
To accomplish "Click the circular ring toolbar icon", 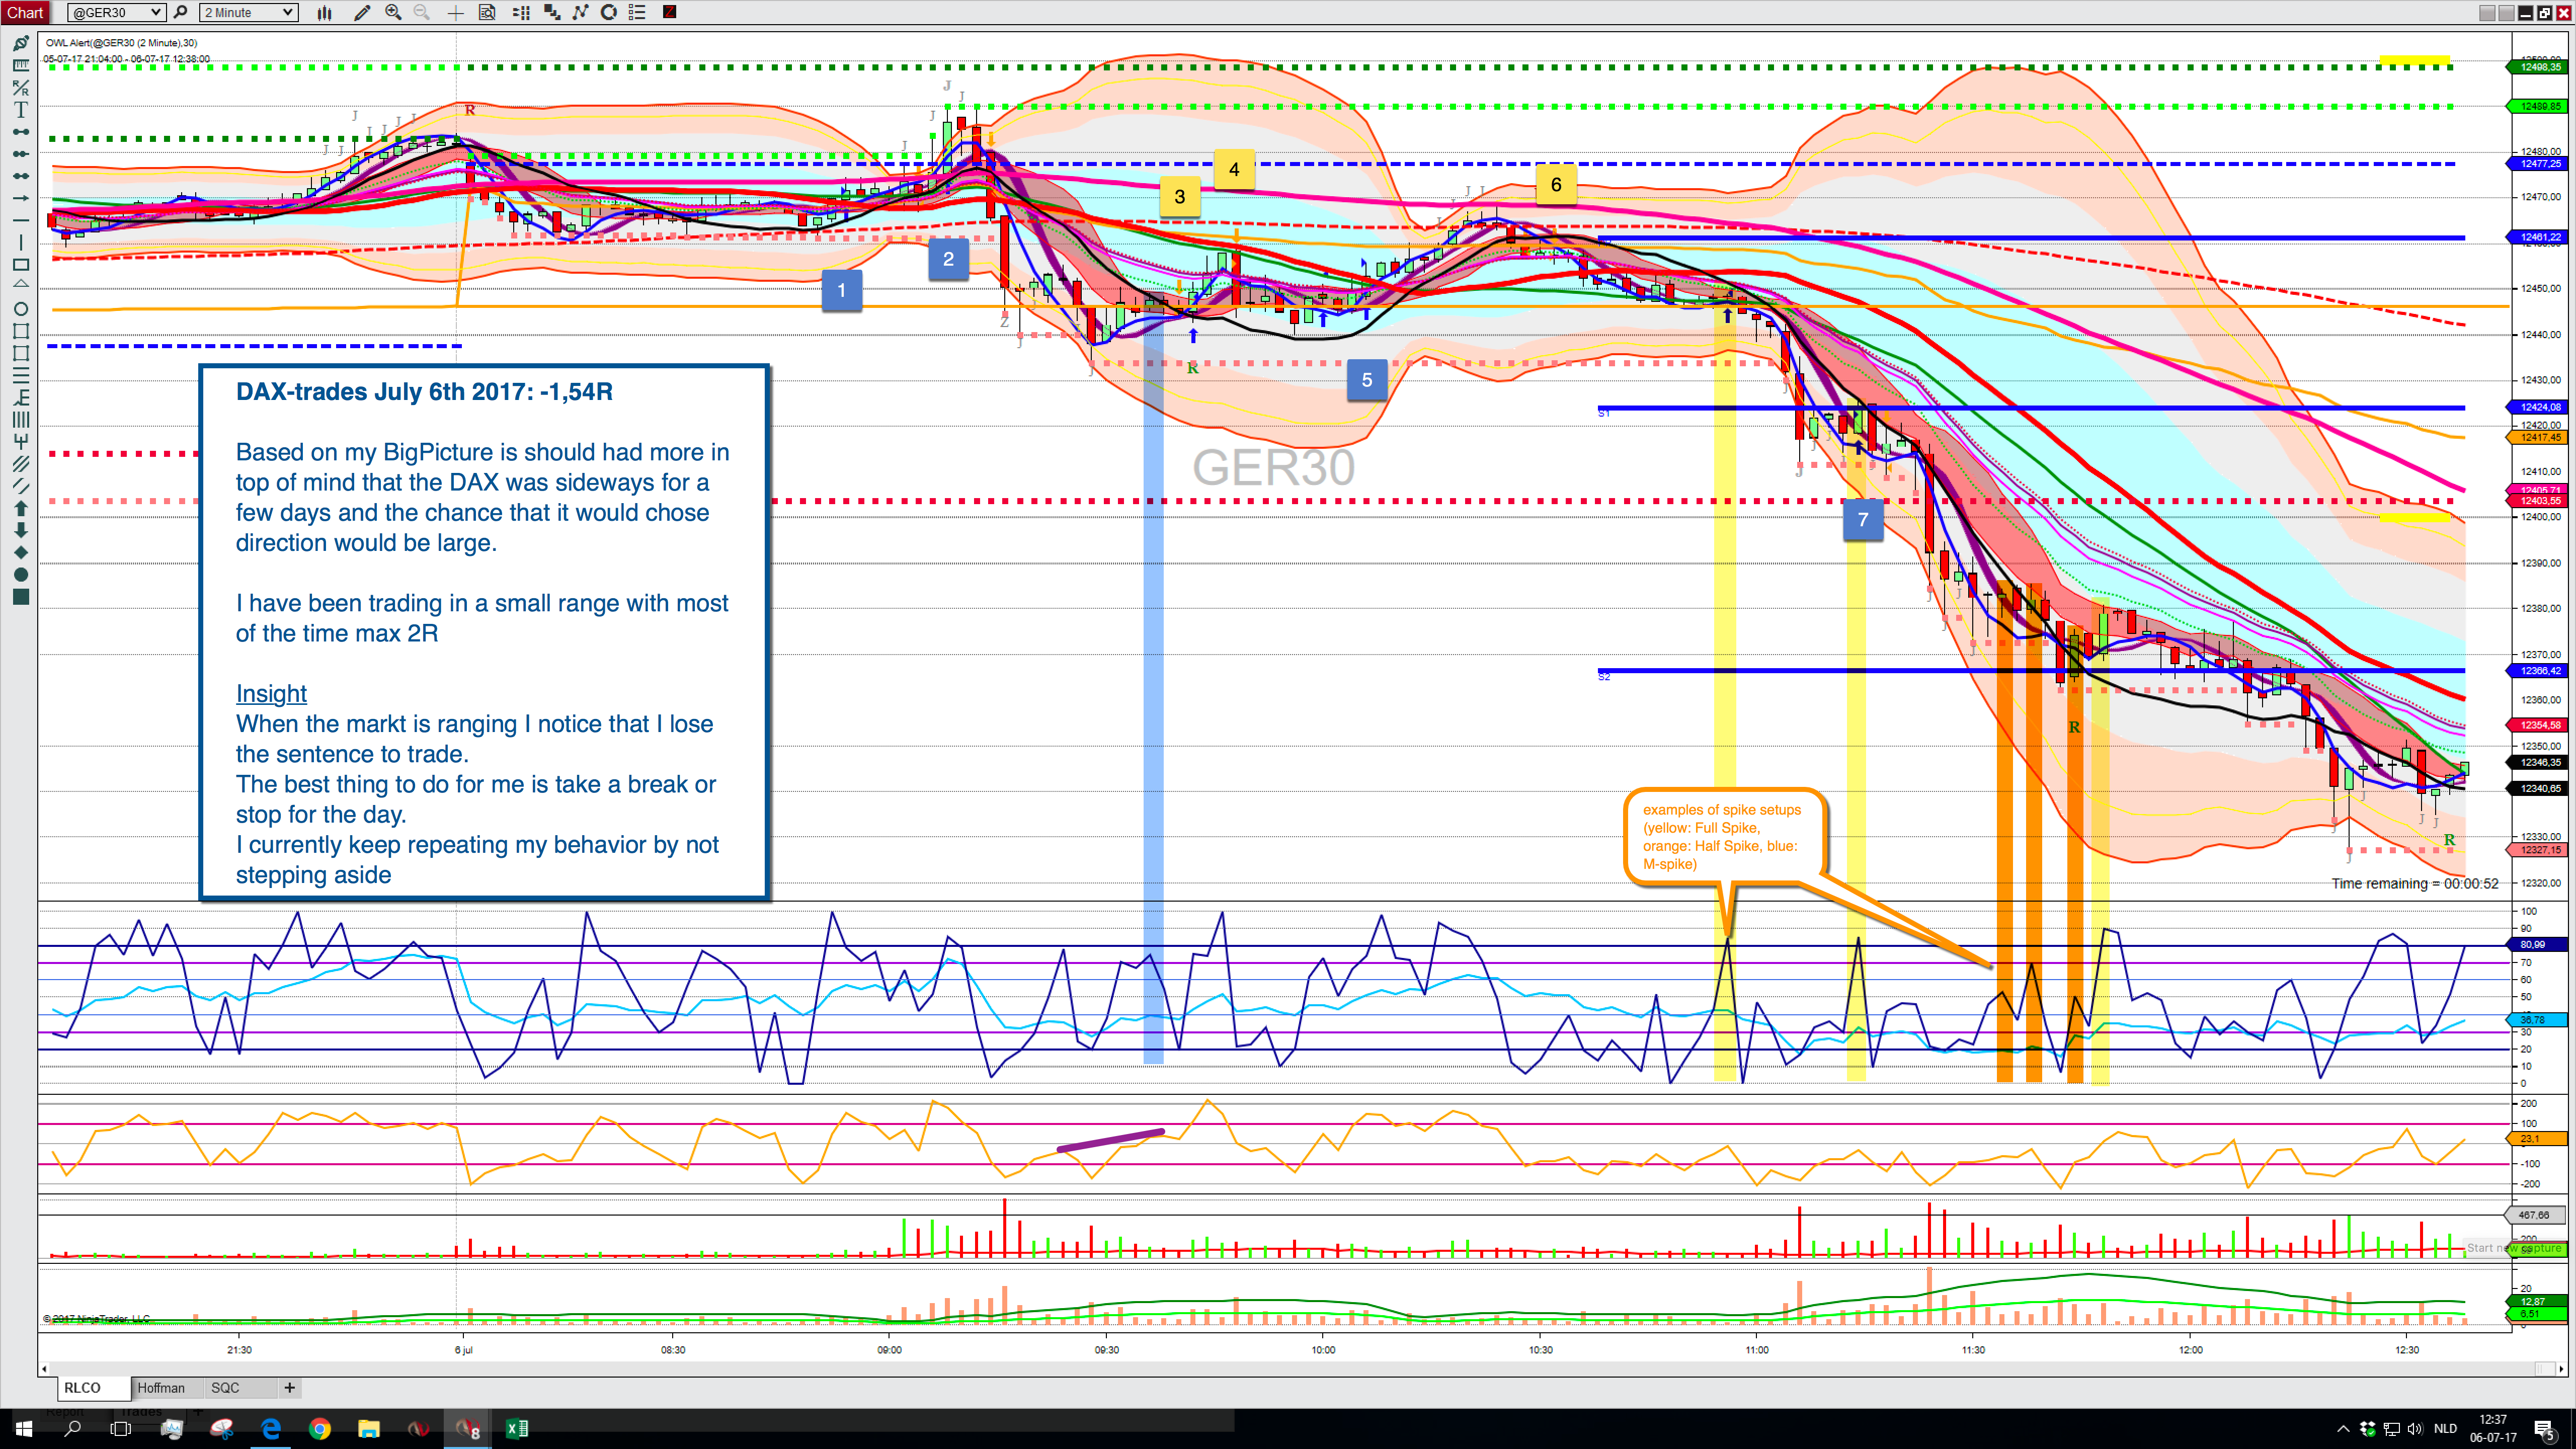I will [608, 12].
